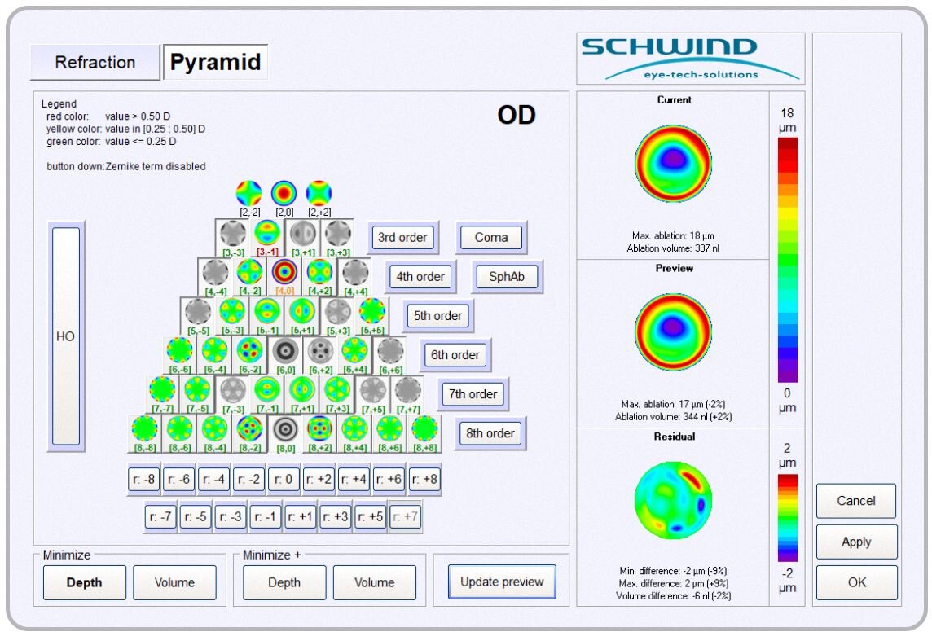Click the Current ablation map thumbnail
Image resolution: width=932 pixels, height=632 pixels.
click(673, 164)
